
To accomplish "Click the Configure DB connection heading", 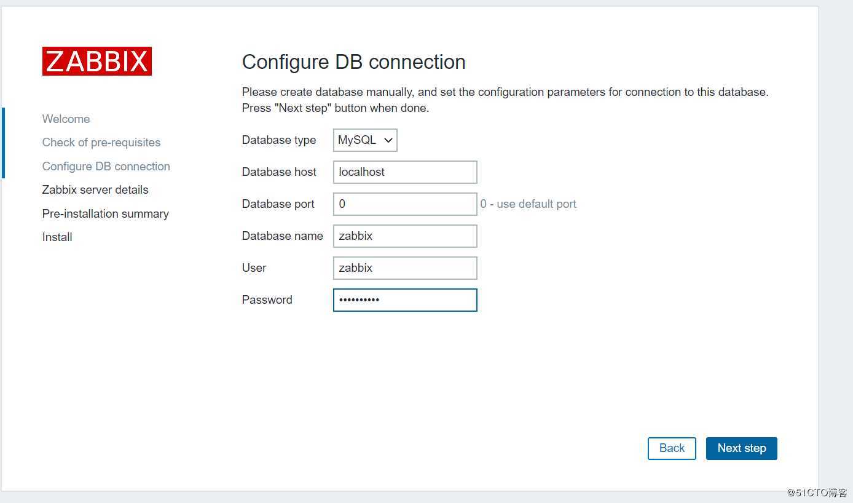I will click(x=353, y=62).
